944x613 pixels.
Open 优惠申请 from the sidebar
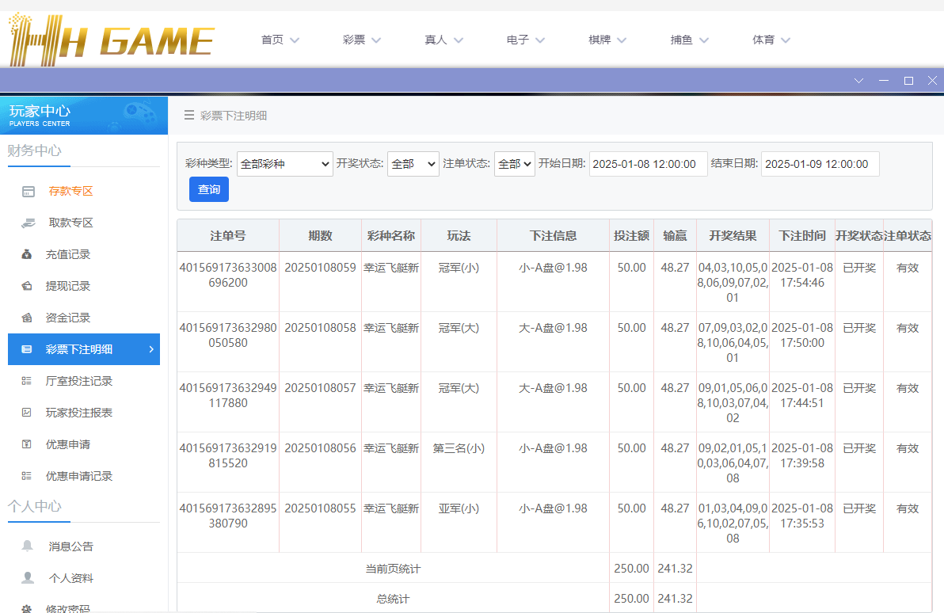point(27,444)
